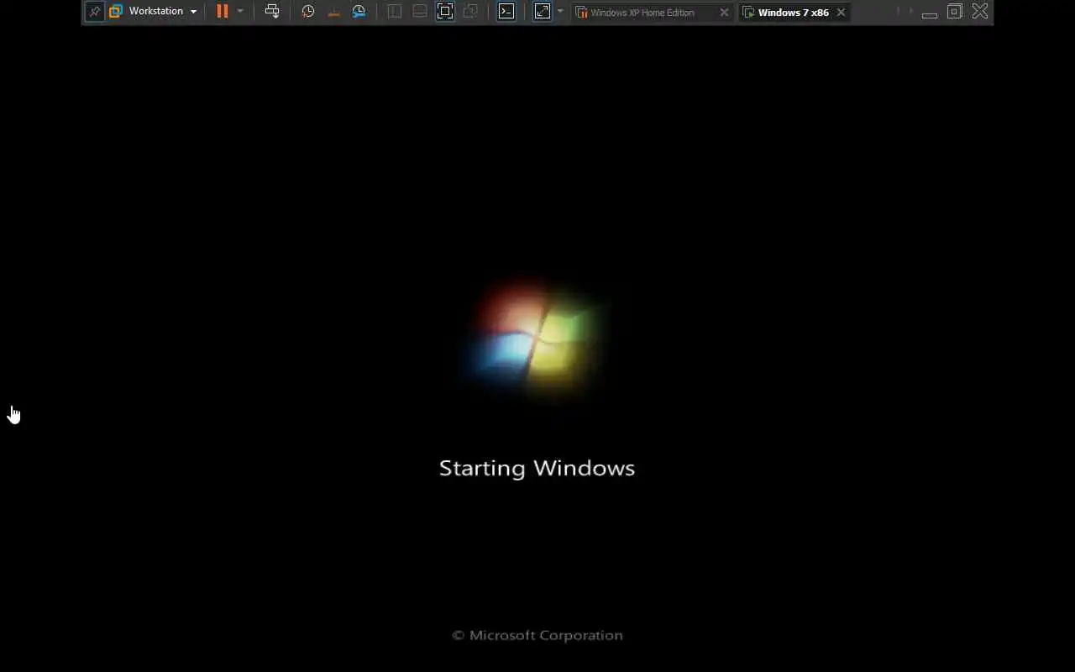Restore the VMware window from full screen

[955, 12]
